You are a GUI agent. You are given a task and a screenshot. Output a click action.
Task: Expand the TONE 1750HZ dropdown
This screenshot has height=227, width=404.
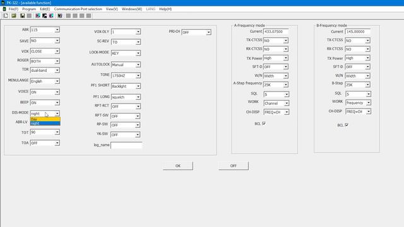coord(138,76)
